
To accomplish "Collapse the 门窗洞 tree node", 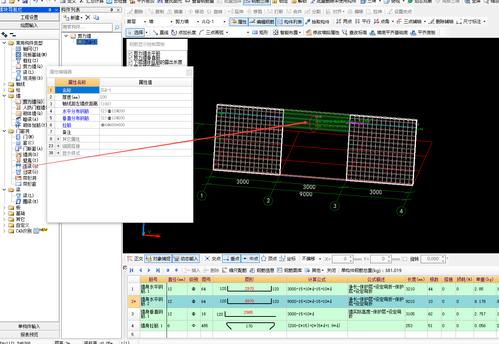I will coord(4,131).
